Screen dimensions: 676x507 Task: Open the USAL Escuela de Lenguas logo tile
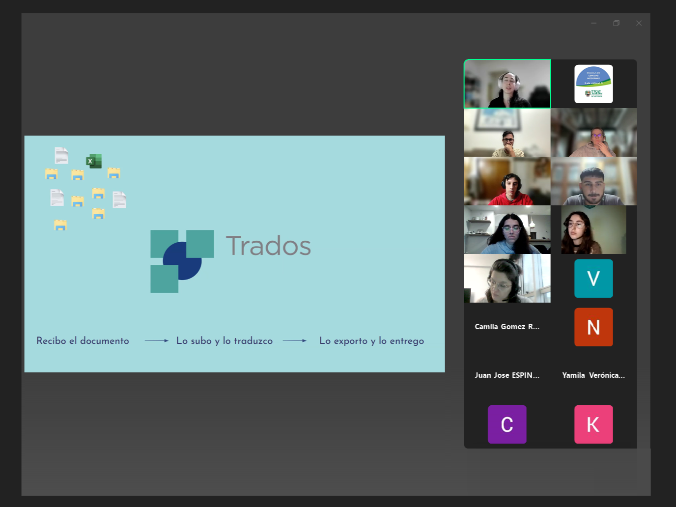click(x=593, y=84)
